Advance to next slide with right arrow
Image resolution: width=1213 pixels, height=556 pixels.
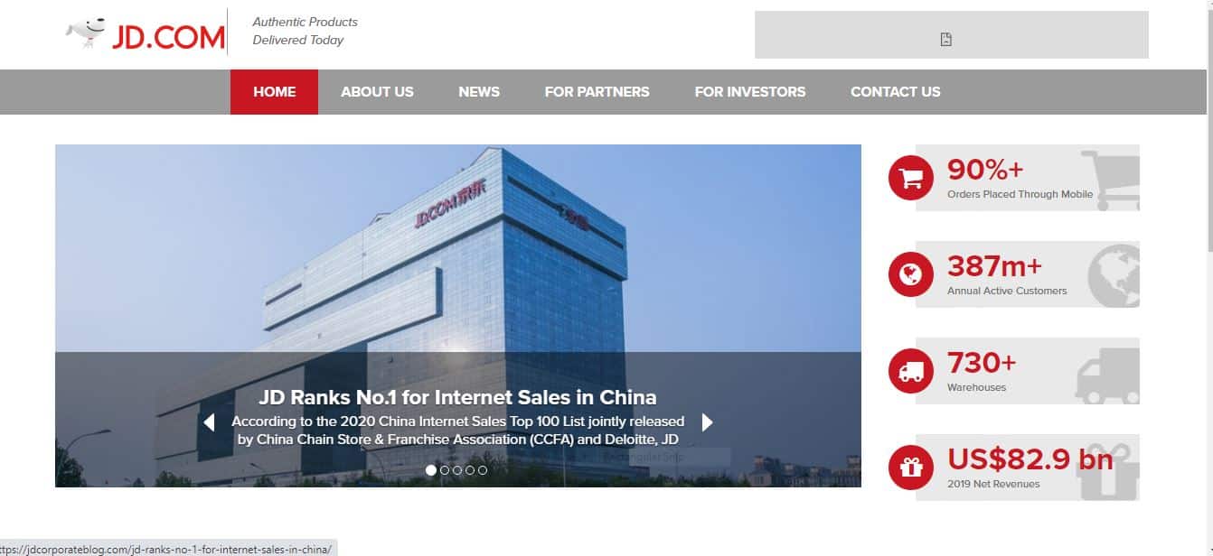point(708,422)
